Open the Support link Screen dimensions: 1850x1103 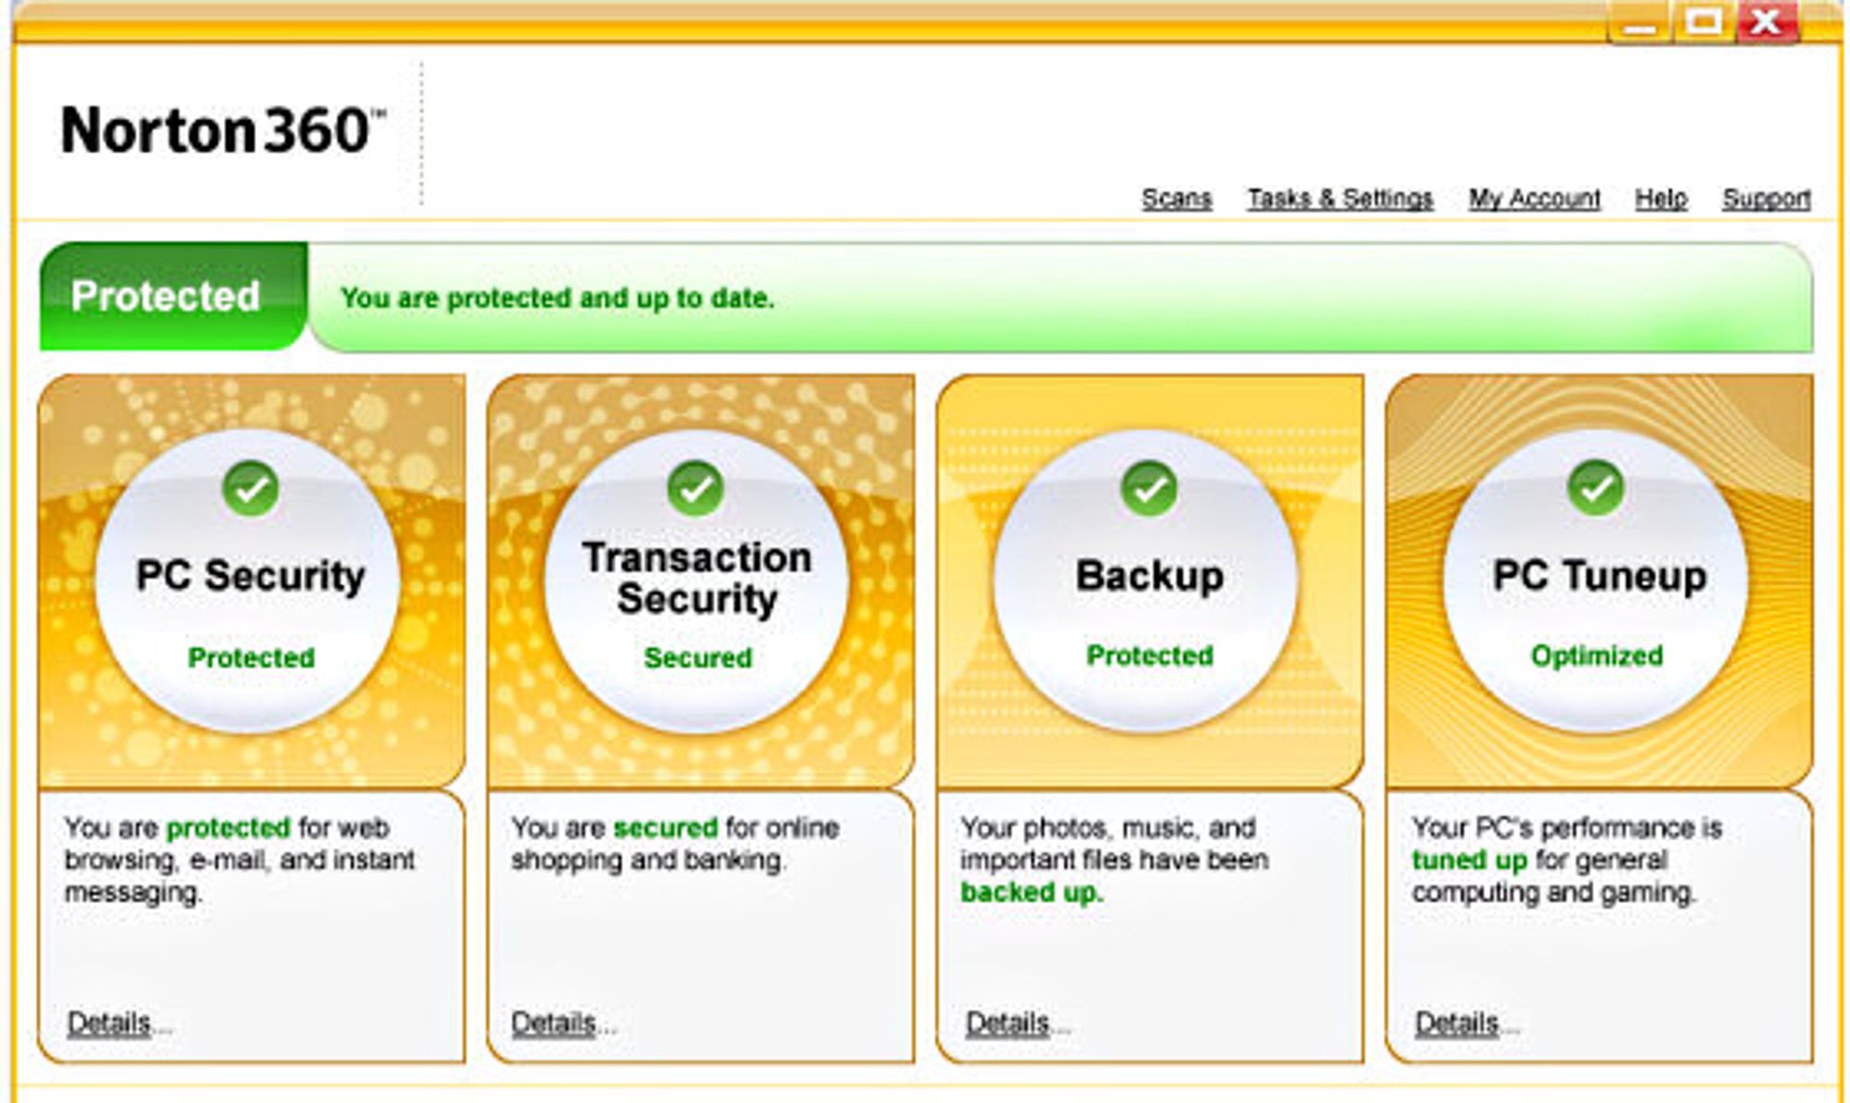tap(1766, 198)
